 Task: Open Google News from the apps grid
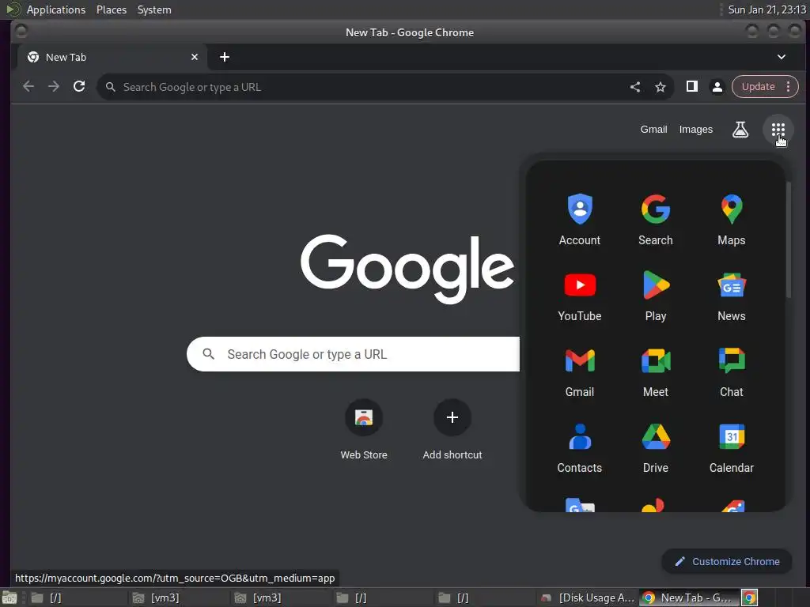coord(732,296)
